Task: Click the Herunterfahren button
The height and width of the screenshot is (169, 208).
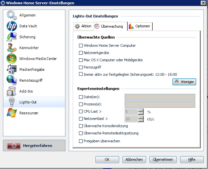Action: point(34,146)
